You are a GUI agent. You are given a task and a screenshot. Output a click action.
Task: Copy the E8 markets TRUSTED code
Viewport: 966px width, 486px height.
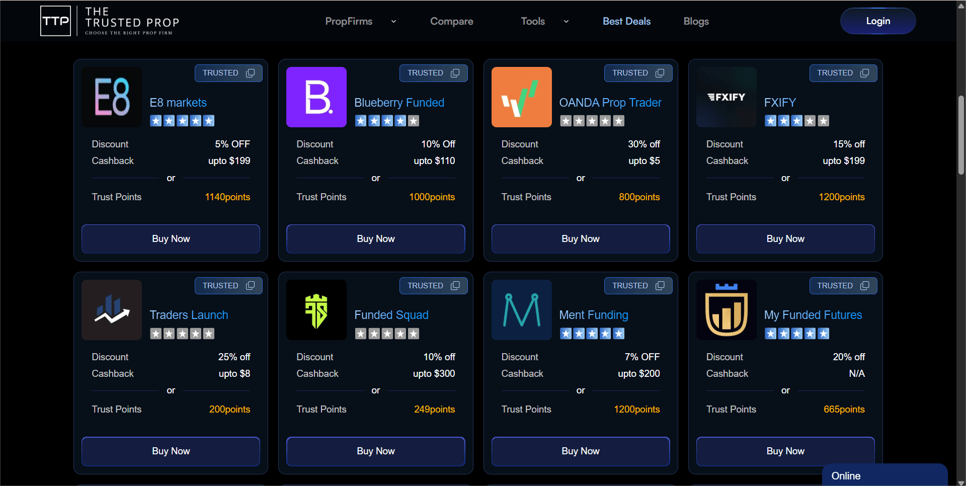click(250, 73)
